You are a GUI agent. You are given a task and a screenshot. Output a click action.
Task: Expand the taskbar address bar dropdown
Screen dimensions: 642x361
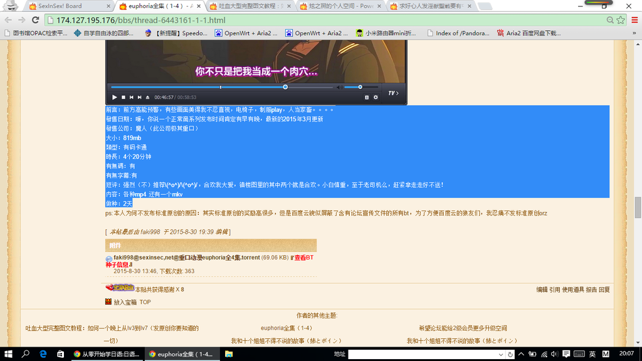point(501,355)
